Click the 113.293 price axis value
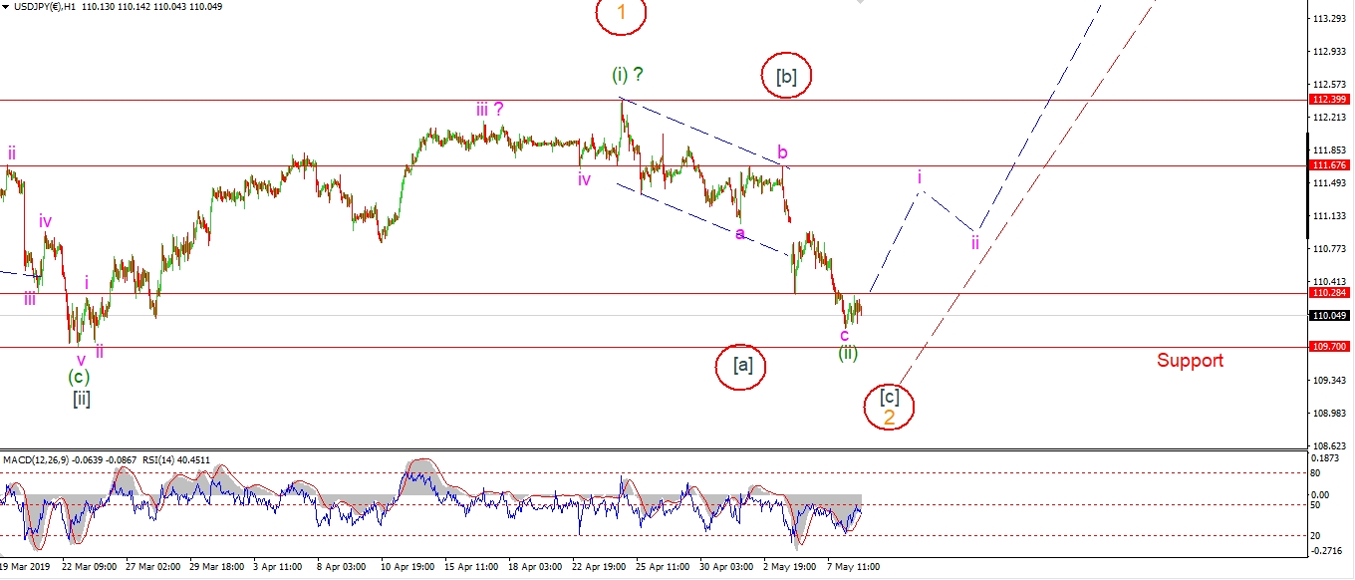This screenshot has width=1355, height=580. pyautogui.click(x=1329, y=19)
